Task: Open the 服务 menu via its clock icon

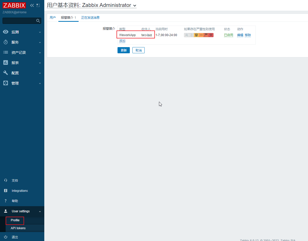Action: [x=6, y=42]
